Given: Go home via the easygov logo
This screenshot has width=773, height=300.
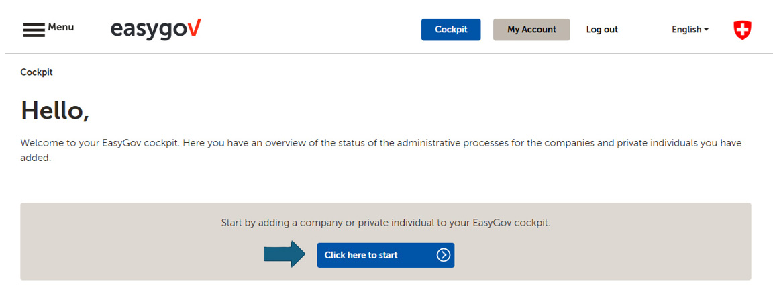Looking at the screenshot, I should 156,29.
